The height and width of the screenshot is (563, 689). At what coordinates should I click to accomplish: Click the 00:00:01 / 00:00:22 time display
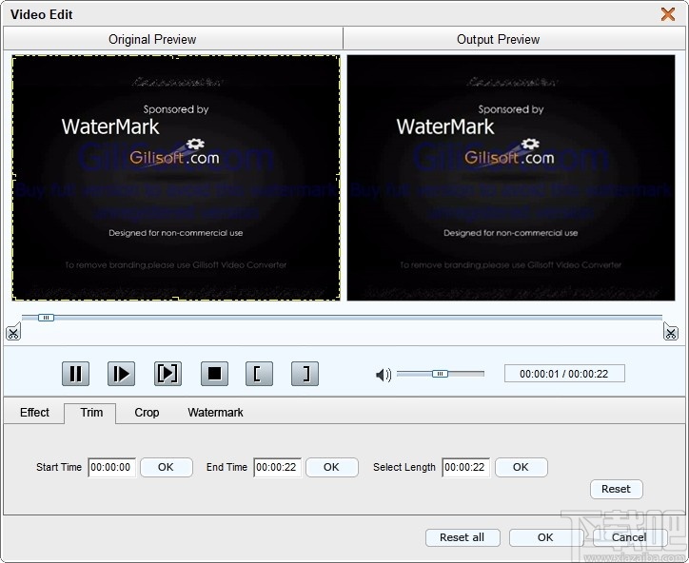(564, 374)
